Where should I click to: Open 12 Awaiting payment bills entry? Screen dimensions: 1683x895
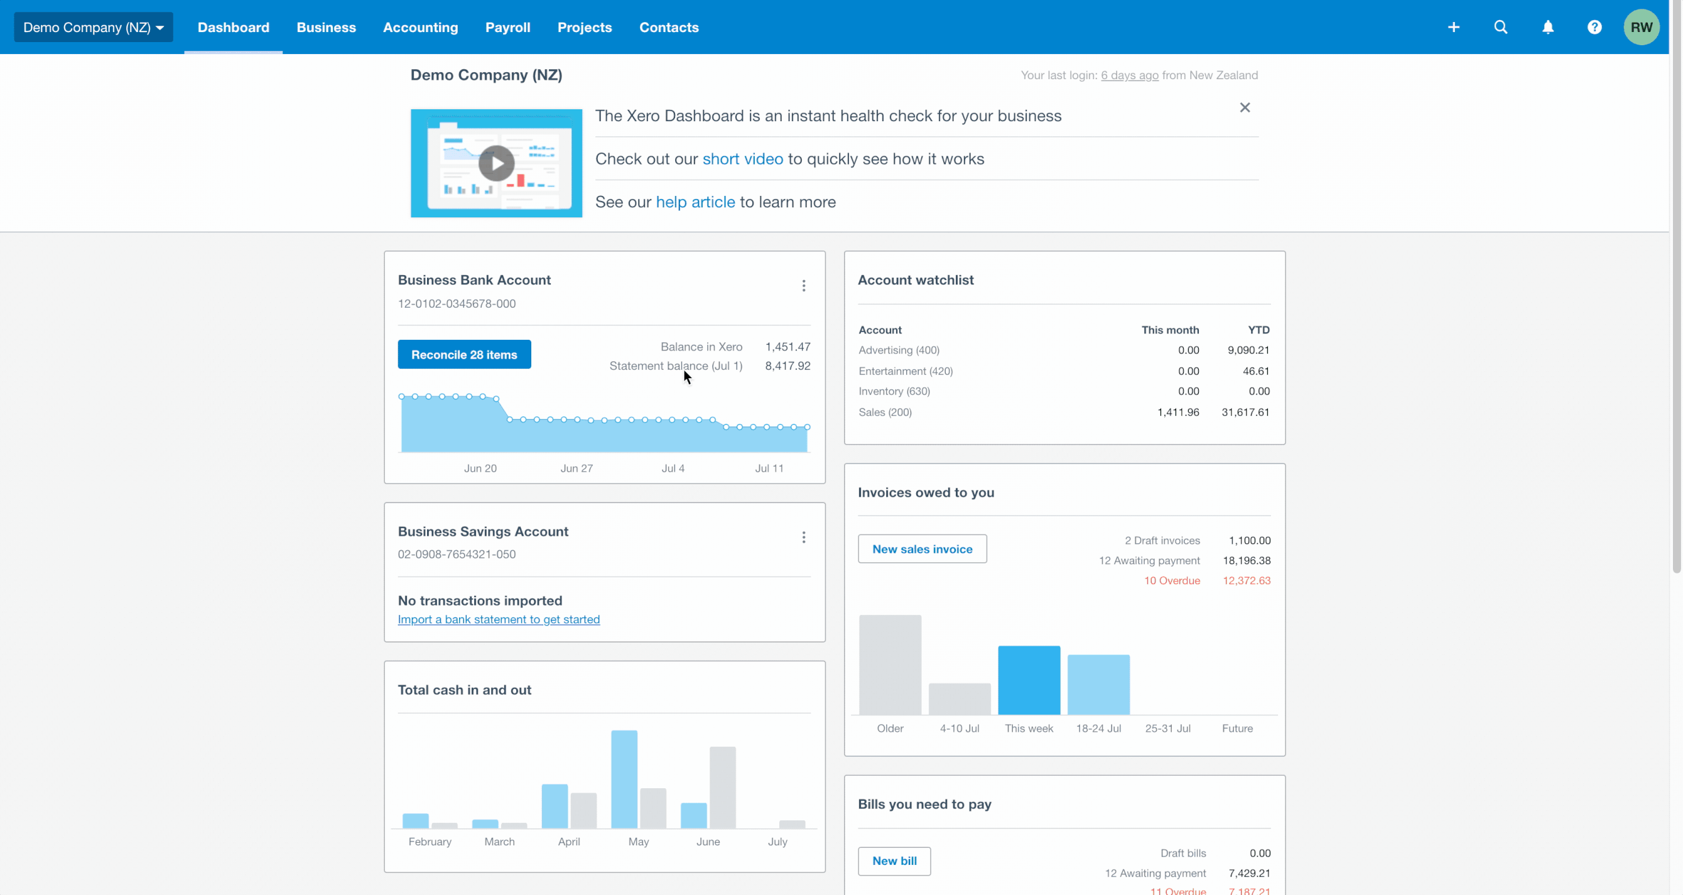click(1155, 874)
